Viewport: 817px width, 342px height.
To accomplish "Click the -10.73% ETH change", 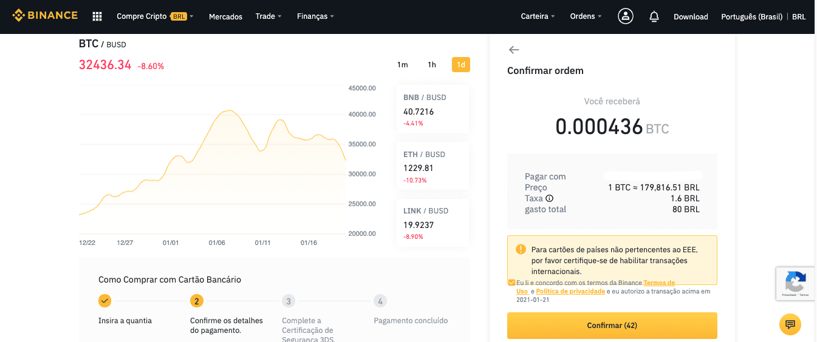I will tap(415, 180).
